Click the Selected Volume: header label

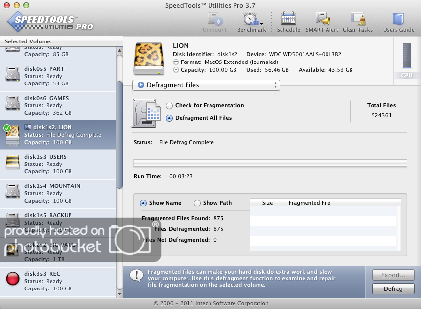click(x=28, y=41)
